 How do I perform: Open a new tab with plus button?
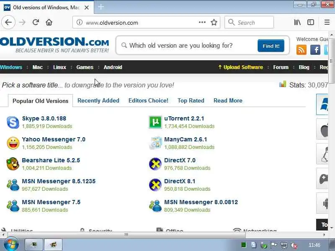101,7
